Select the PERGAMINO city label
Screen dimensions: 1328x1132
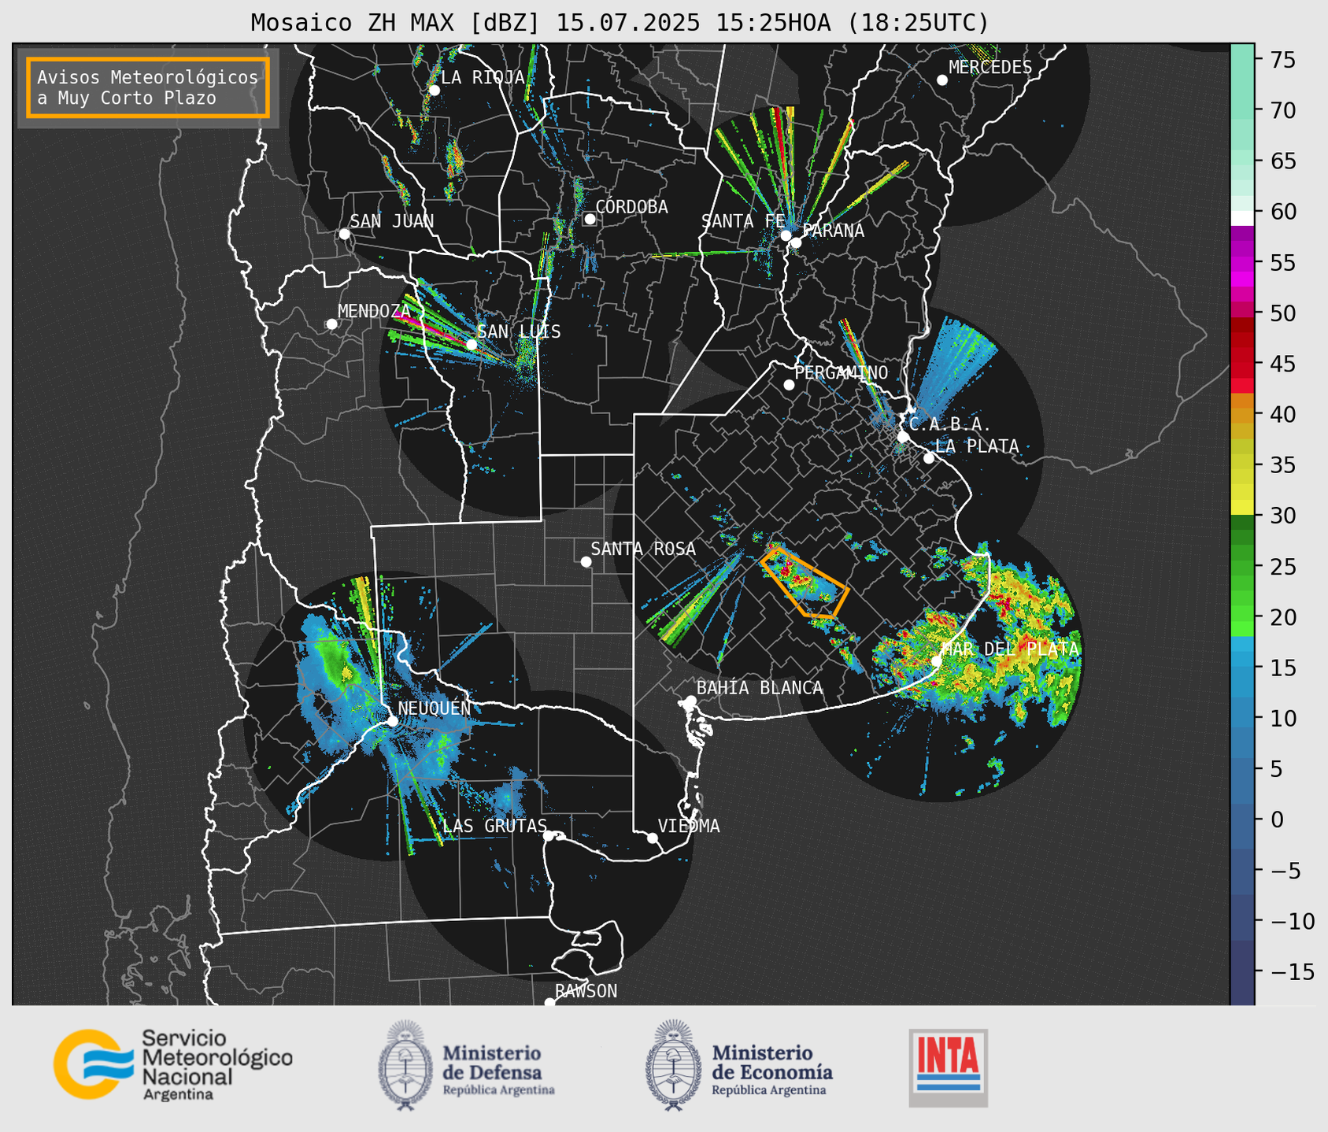(x=842, y=372)
